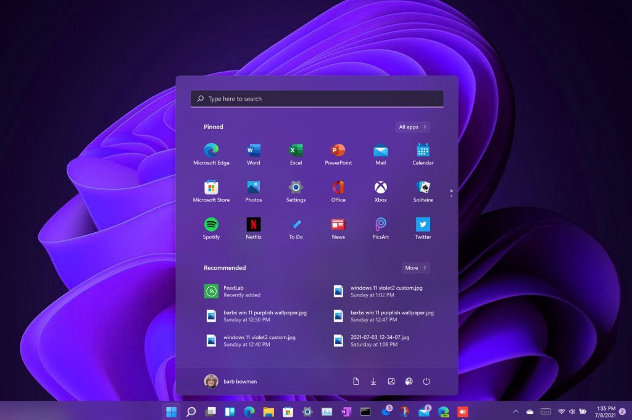
Task: Open Edge Dev from the taskbar
Action: [443, 411]
